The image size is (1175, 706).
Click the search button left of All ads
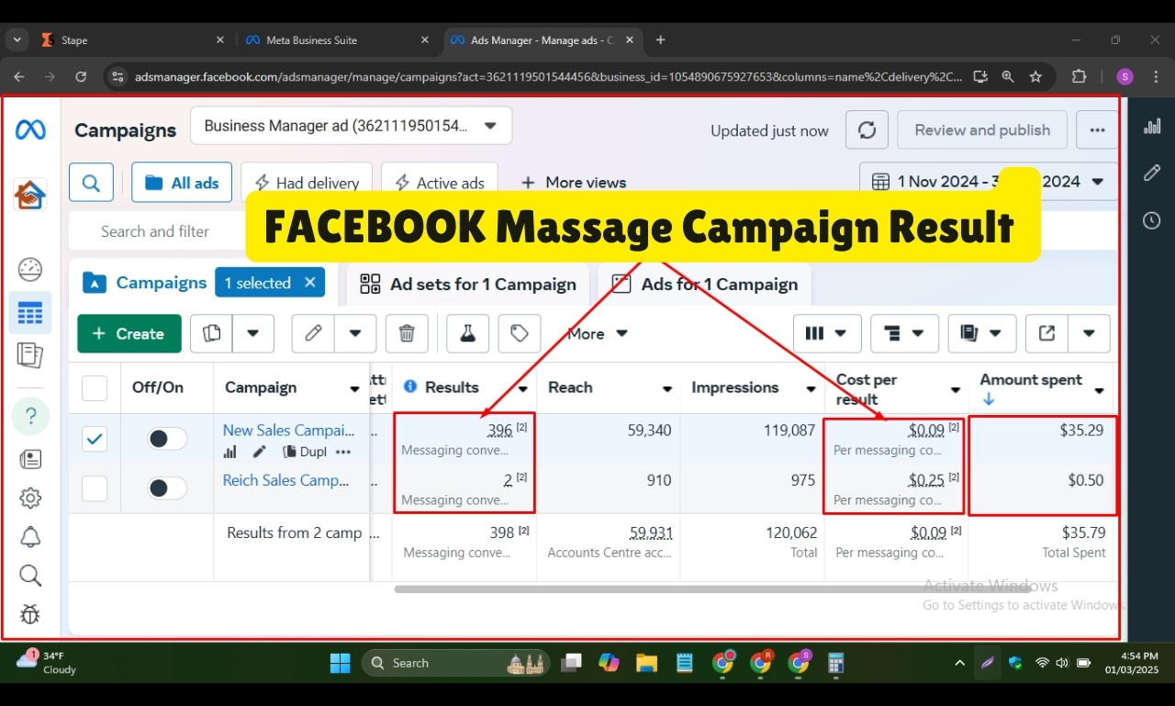tap(91, 183)
